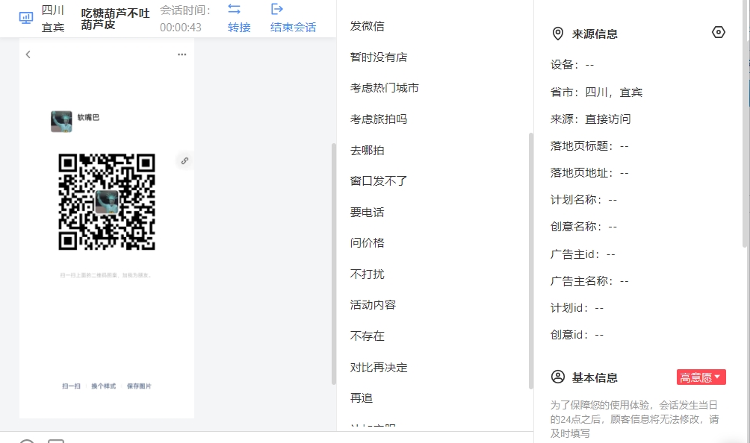Image resolution: width=750 pixels, height=443 pixels.
Task: Click the 创意id field row
Action: (x=577, y=334)
